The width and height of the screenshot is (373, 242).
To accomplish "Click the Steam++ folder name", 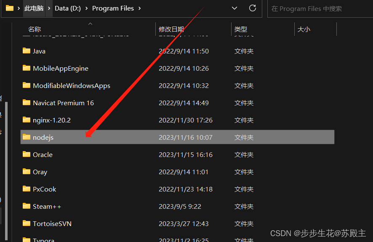I will (47, 206).
